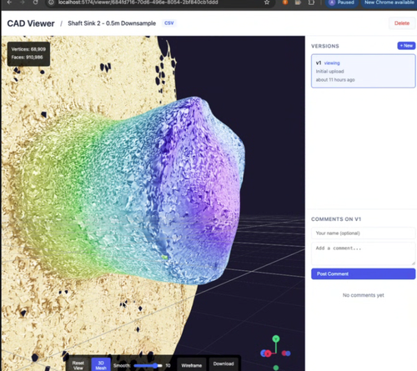Click the localhost URL address bar
The height and width of the screenshot is (371, 417).
coord(138,3)
